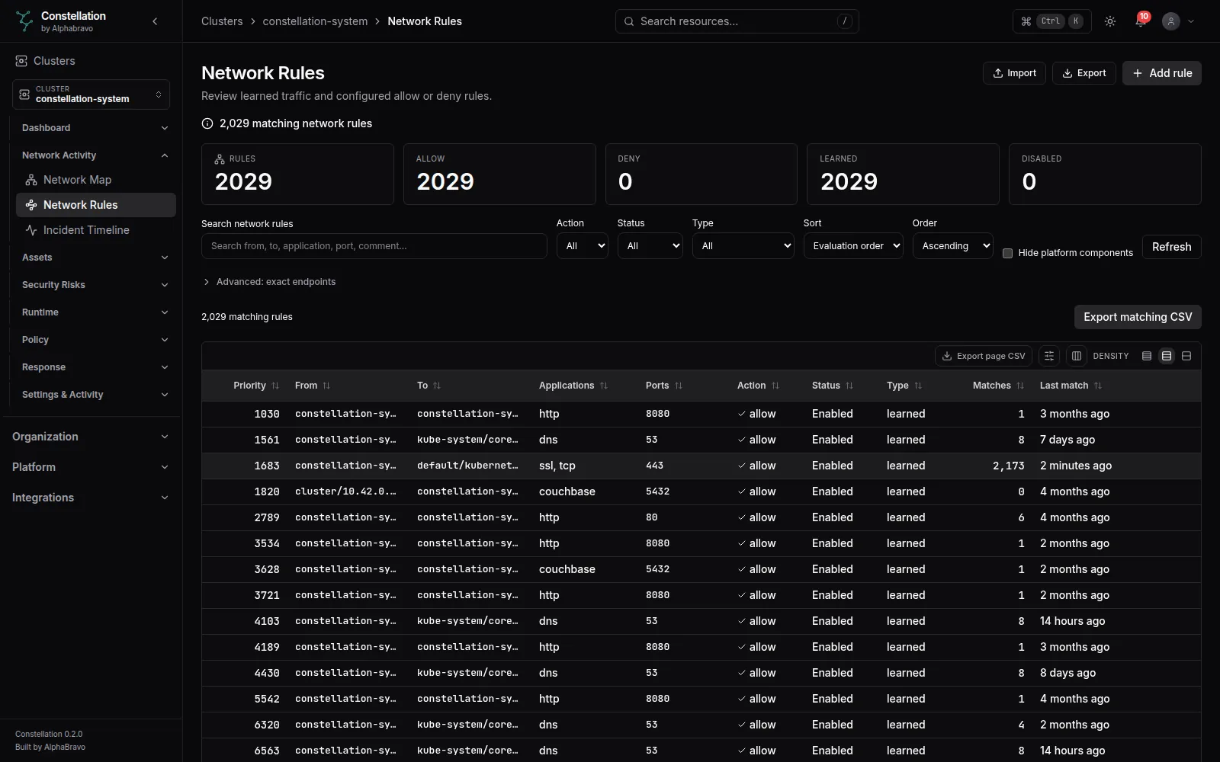Click the row with priority 1683
1220x762 pixels.
click(701, 466)
